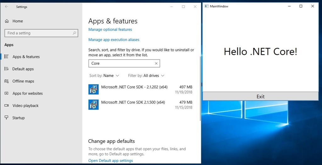Click the MainWindow title bar app icon
The image size is (322, 165).
tap(207, 6)
